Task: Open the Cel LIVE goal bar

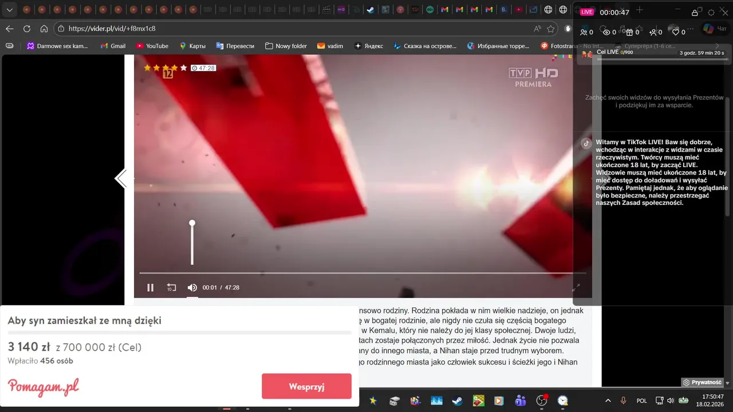Action: [x=653, y=54]
